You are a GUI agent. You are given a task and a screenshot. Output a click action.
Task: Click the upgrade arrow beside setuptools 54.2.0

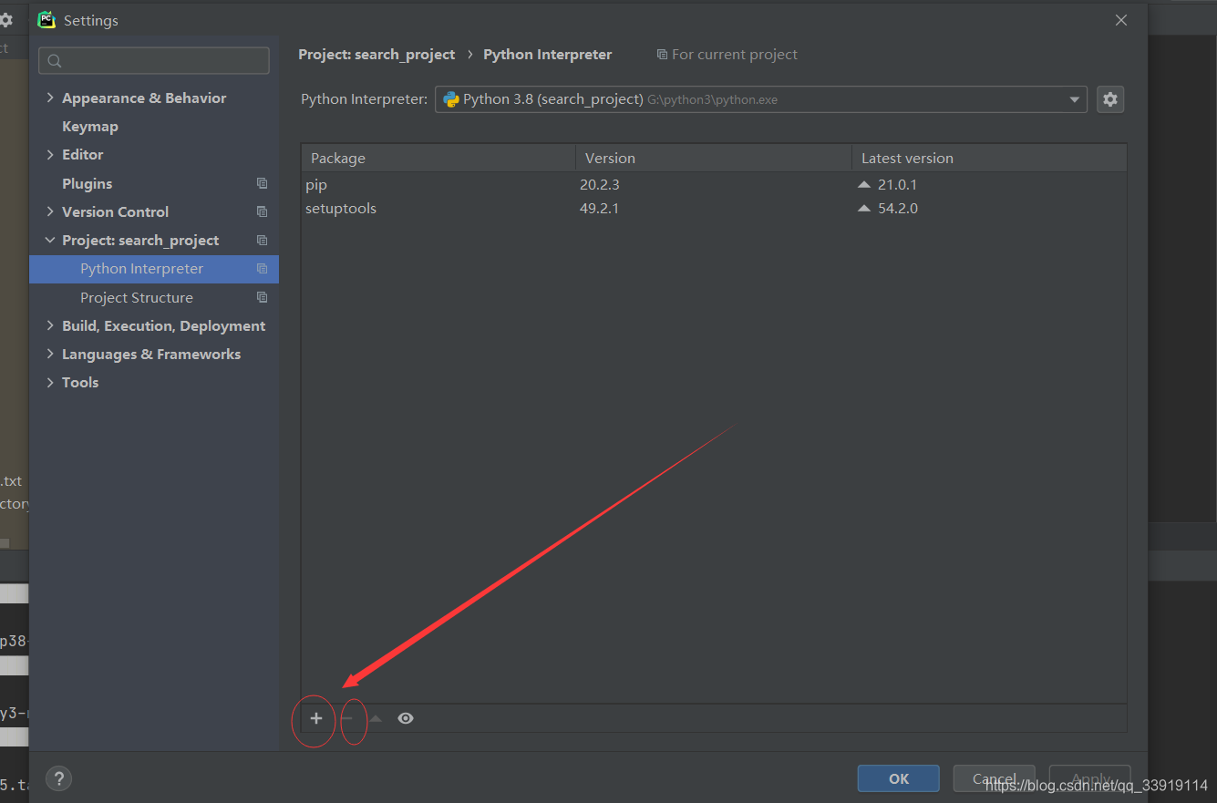coord(862,207)
